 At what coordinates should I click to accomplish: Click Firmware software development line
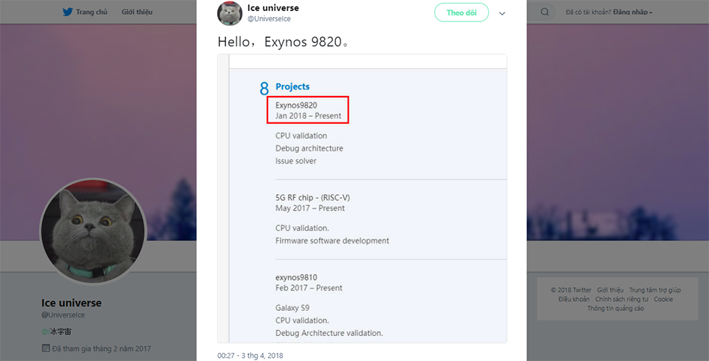point(332,241)
